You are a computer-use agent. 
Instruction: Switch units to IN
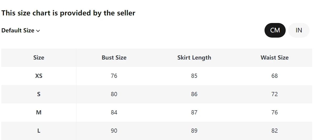point(299,30)
